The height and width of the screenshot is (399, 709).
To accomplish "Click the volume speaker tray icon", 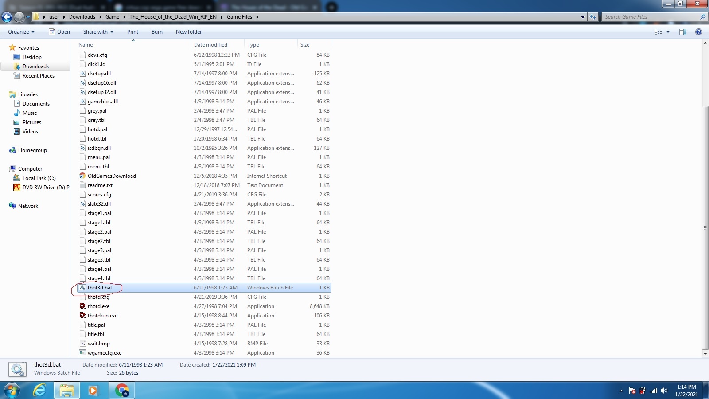I will [664, 391].
